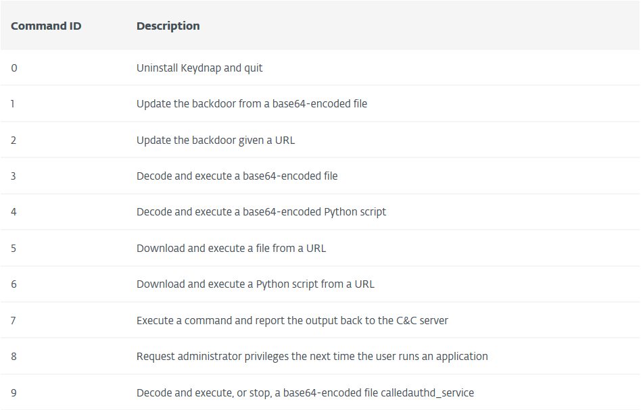Click command ID 6 cell

tap(14, 284)
